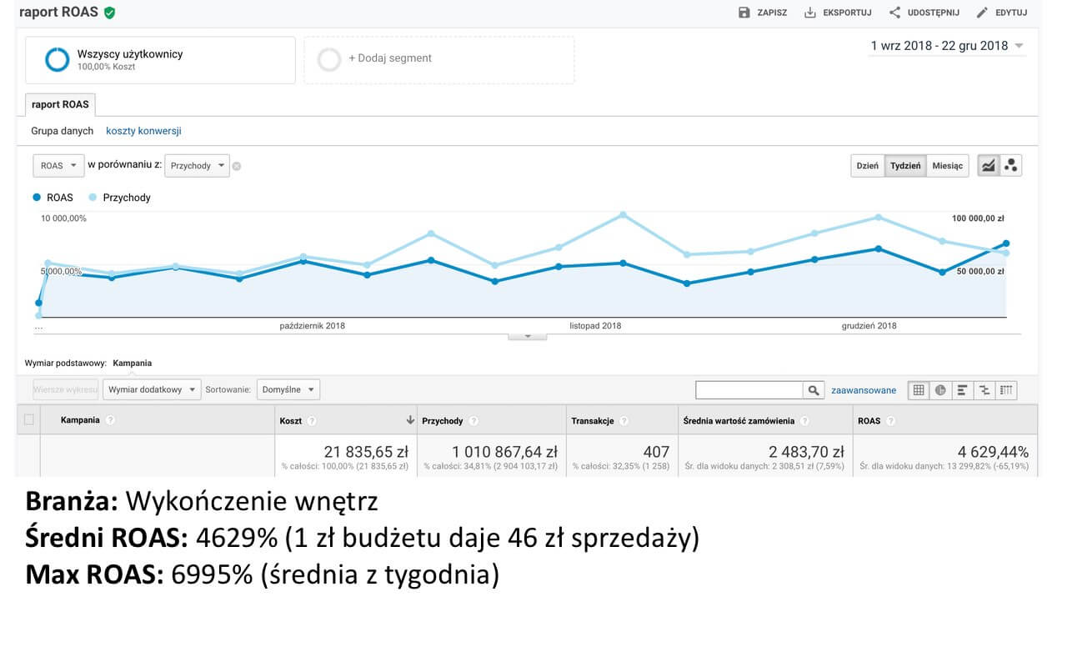Select the data table grid view icon
The width and height of the screenshot is (1067, 667).
pyautogui.click(x=919, y=390)
